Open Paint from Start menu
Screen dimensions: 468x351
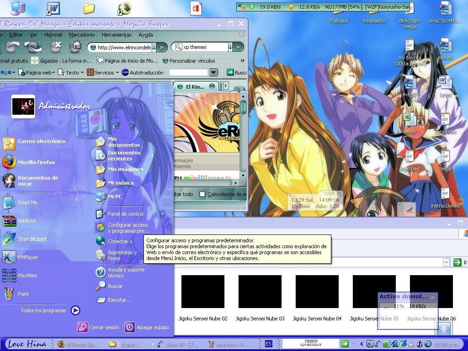[x=16, y=294]
